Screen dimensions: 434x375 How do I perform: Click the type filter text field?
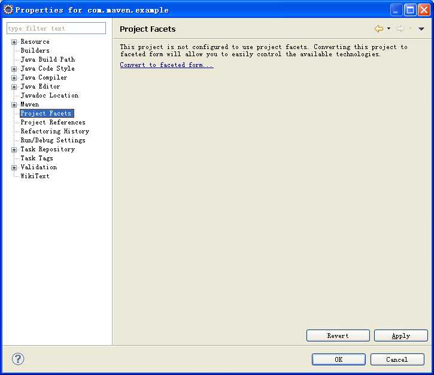click(56, 28)
